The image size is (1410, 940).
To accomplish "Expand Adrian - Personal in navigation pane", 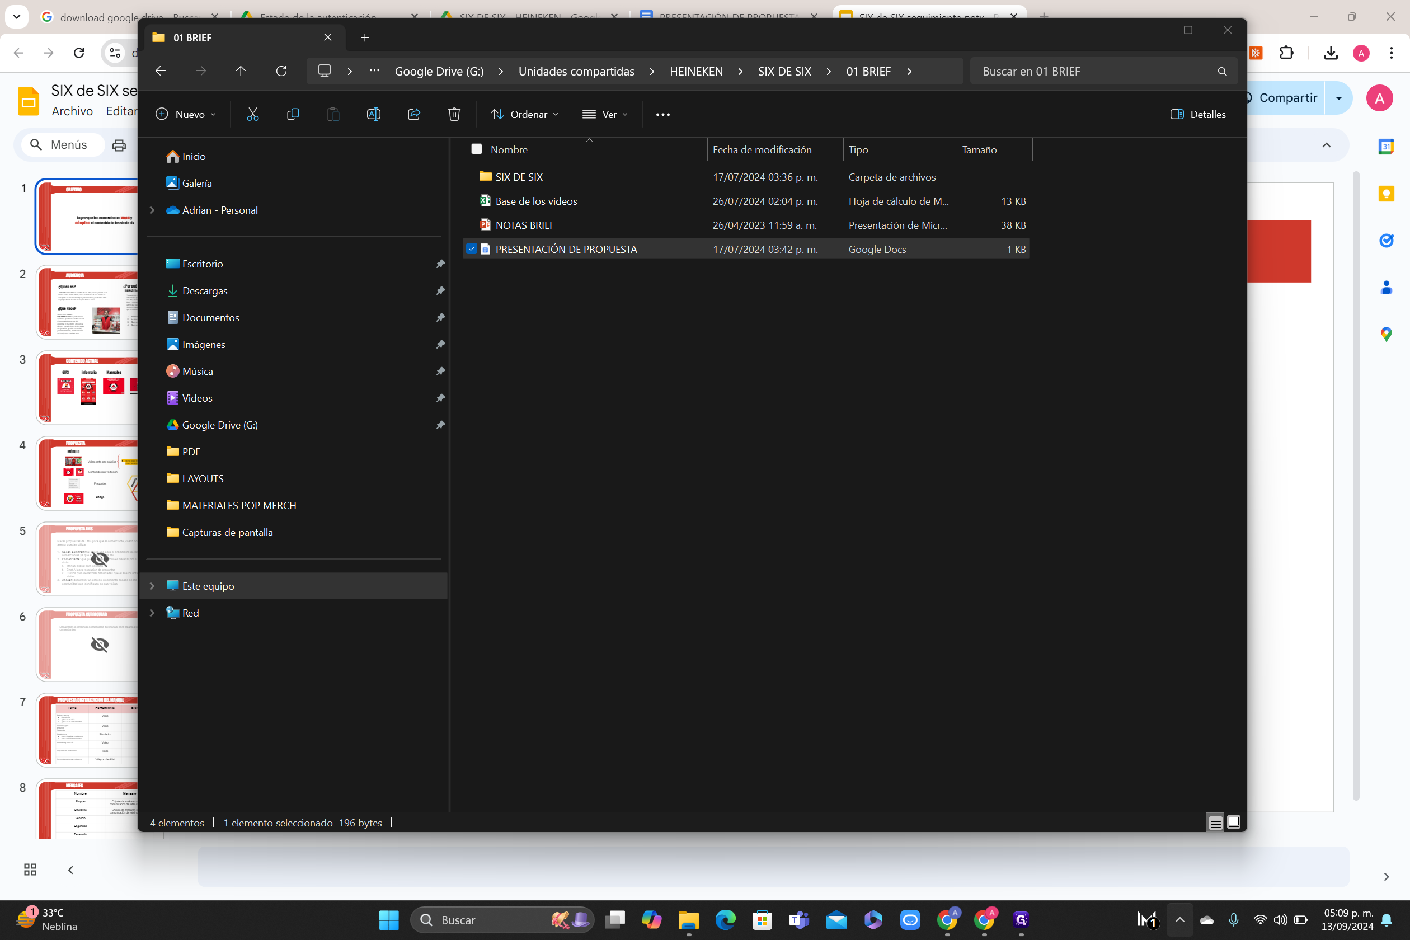I will click(x=152, y=210).
